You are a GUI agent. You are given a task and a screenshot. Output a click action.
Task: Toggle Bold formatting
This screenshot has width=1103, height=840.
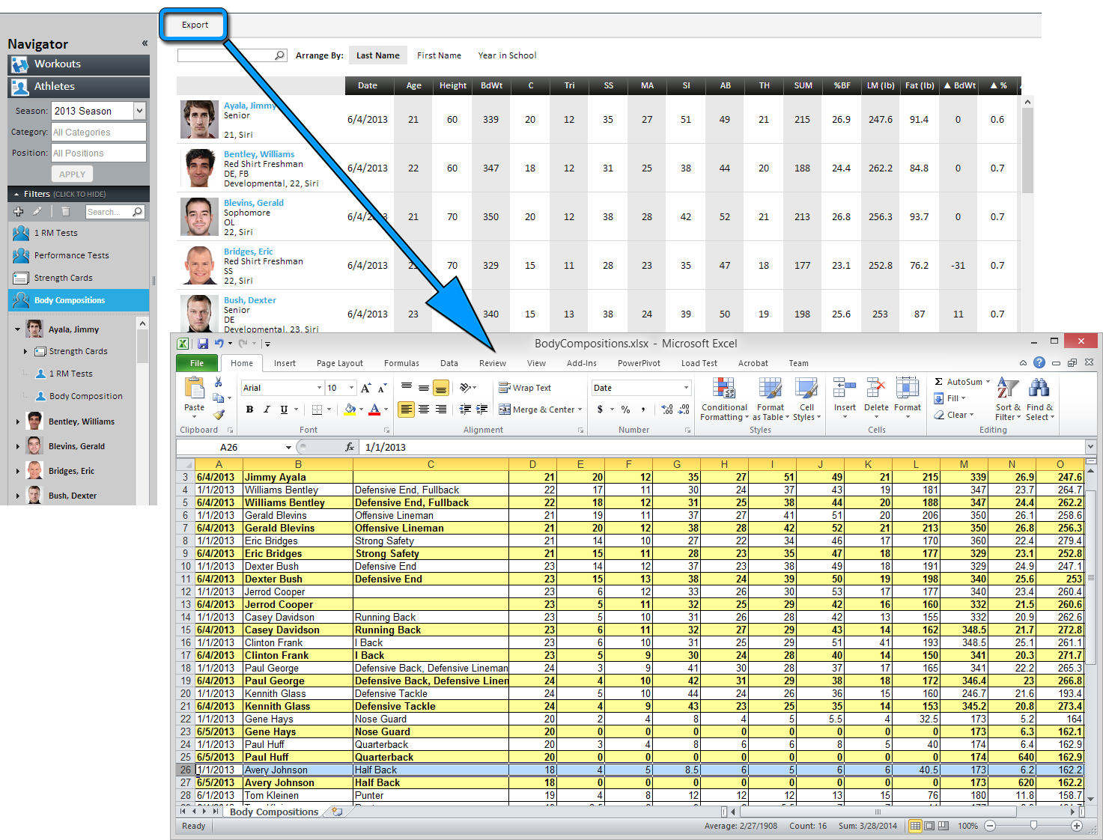point(249,410)
